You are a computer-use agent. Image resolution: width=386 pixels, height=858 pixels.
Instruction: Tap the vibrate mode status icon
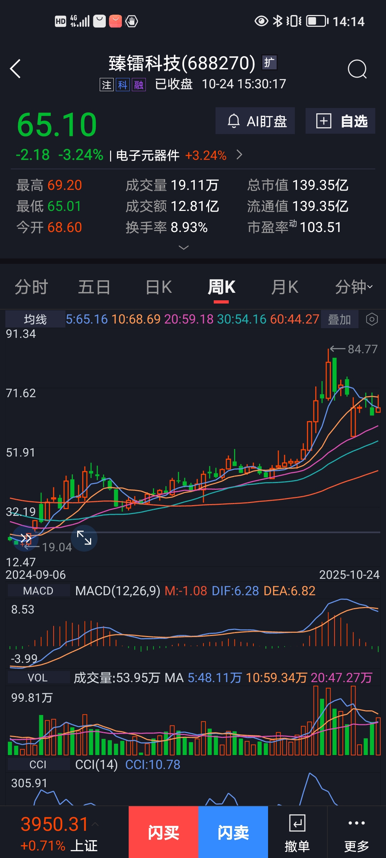click(294, 21)
